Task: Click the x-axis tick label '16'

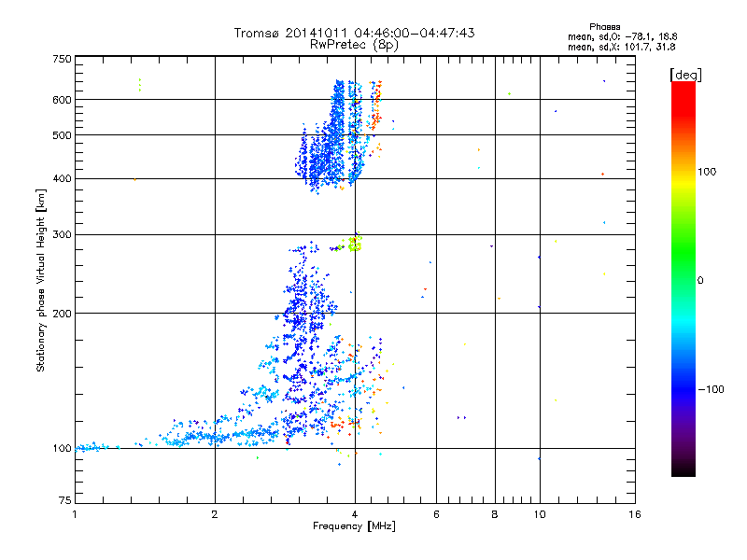Action: [x=635, y=514]
